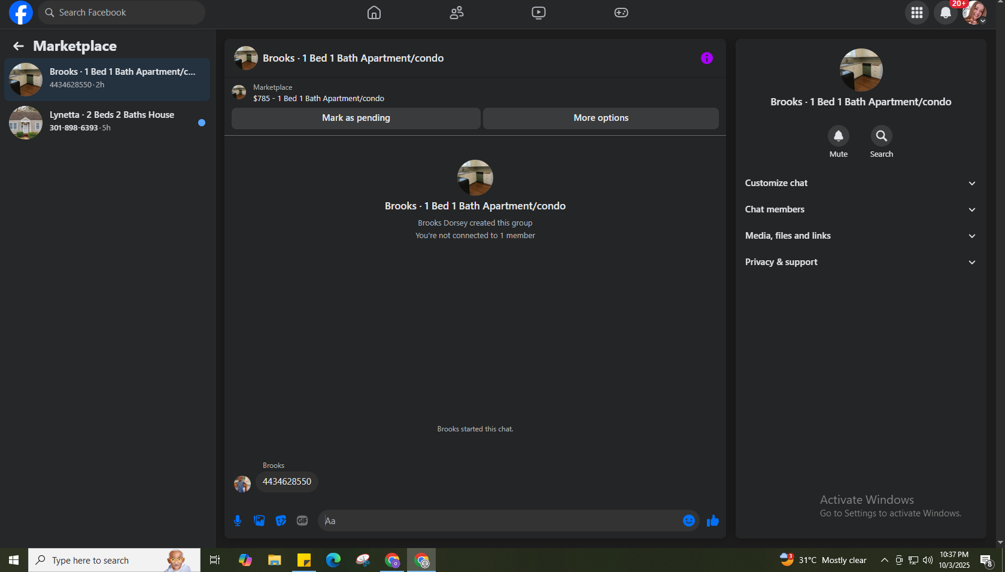
Task: Open the Home feed icon
Action: [374, 13]
